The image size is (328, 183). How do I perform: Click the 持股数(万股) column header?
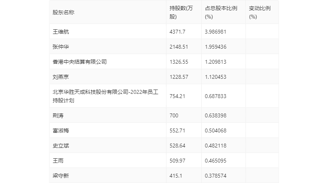click(x=181, y=12)
